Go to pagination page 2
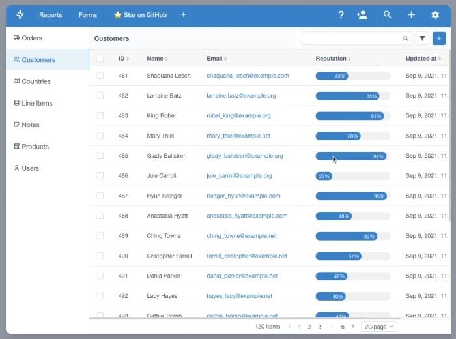This screenshot has height=339, width=456. point(309,326)
